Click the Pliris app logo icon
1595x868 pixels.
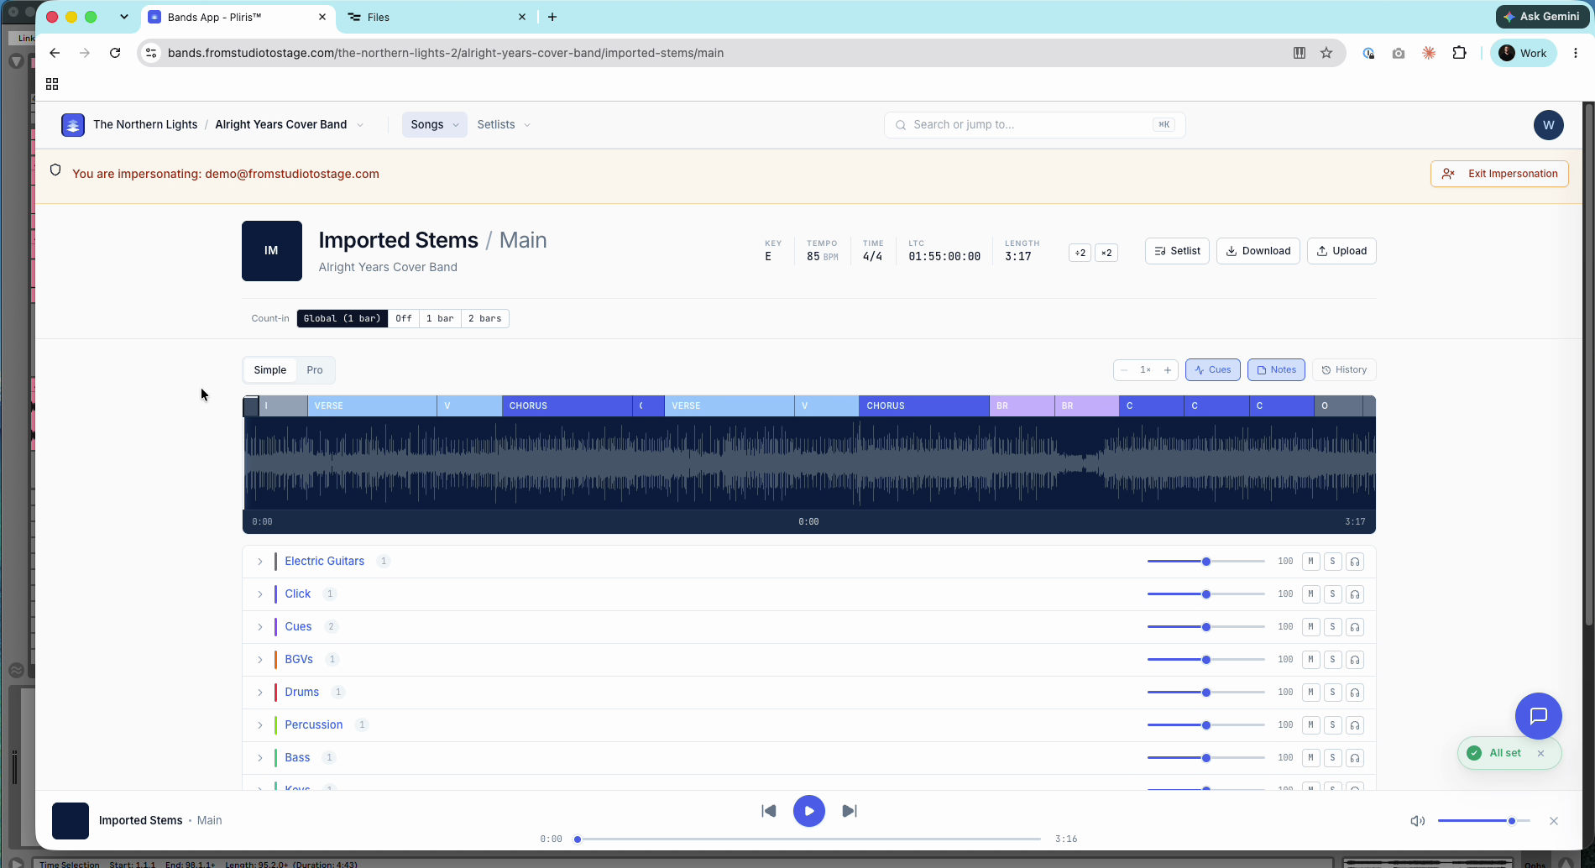(73, 125)
